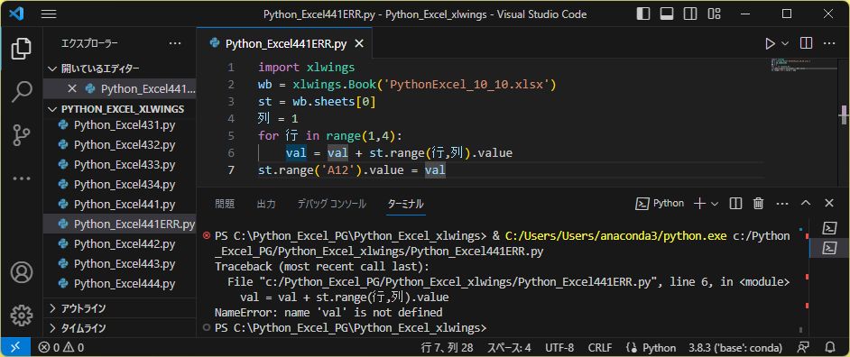
Task: Open Python_Excel444.py in explorer
Action: tap(120, 284)
